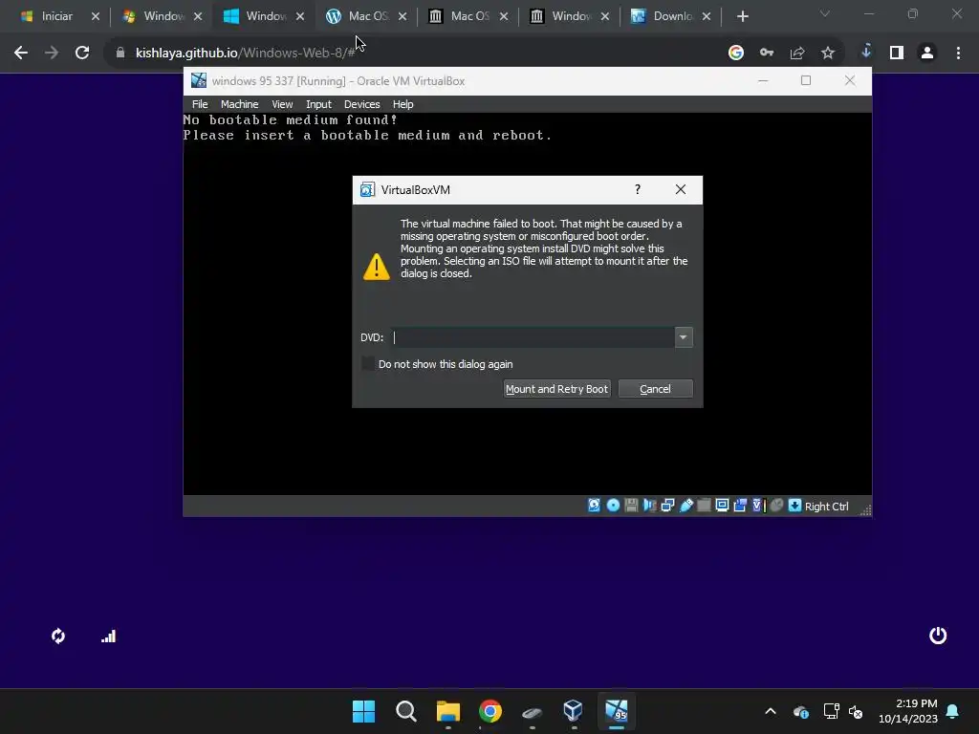
Task: Click the Google icon in address bar
Action: [736, 54]
